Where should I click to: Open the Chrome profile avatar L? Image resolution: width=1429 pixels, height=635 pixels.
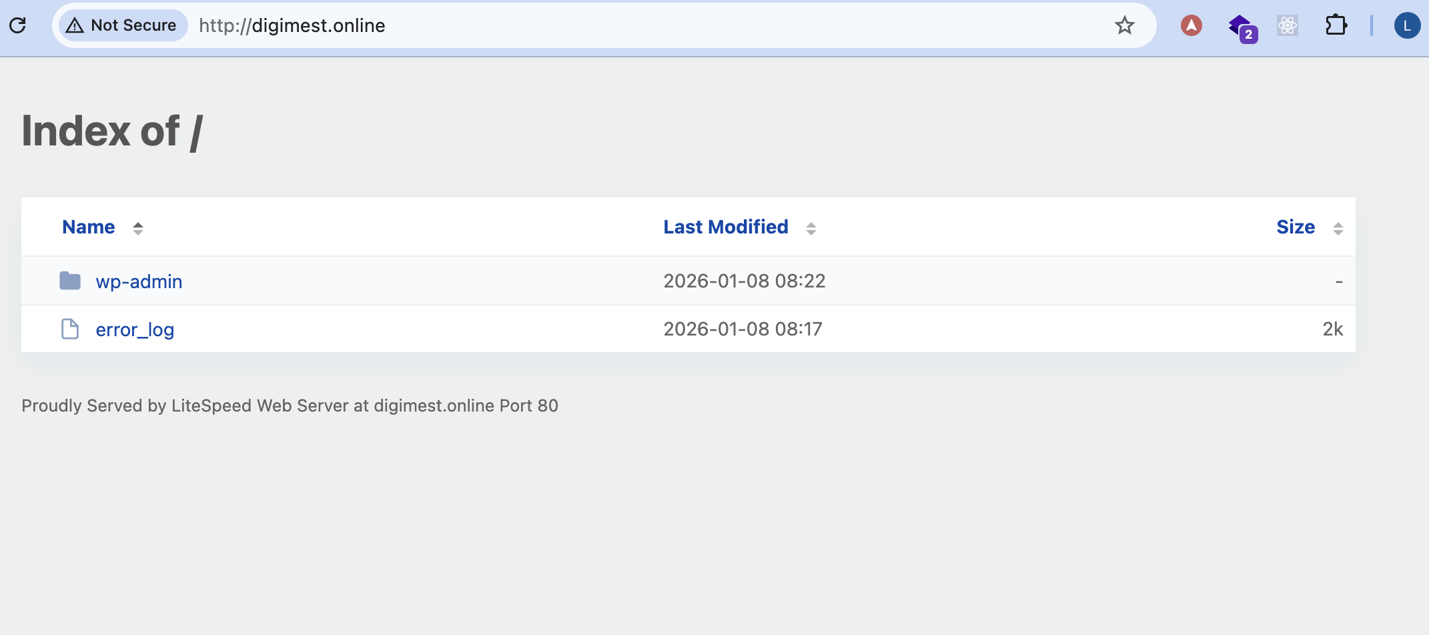(x=1406, y=25)
